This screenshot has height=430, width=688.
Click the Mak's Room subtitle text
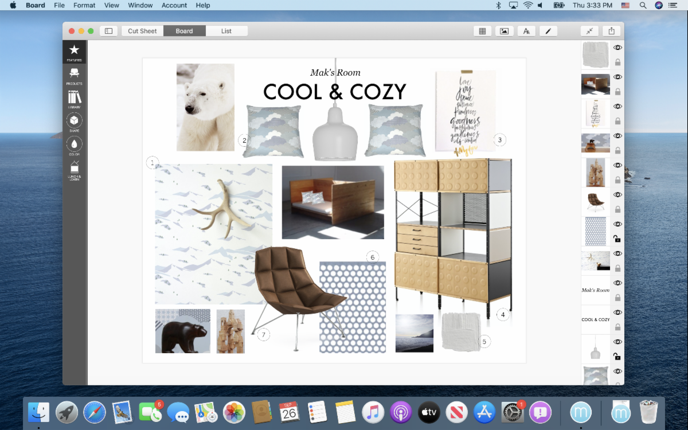pos(335,73)
